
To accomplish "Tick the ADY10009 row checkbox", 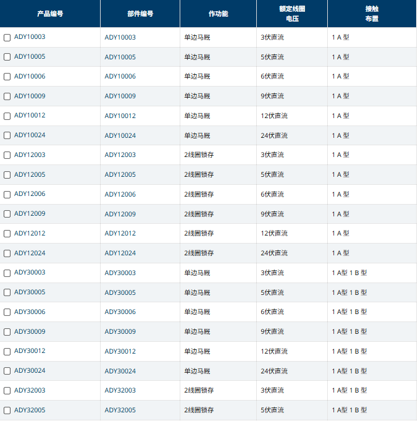I will (x=7, y=96).
